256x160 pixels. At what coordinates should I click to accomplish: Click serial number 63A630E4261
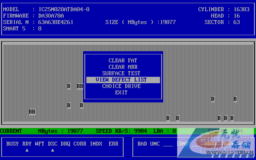pyautogui.click(x=56, y=22)
